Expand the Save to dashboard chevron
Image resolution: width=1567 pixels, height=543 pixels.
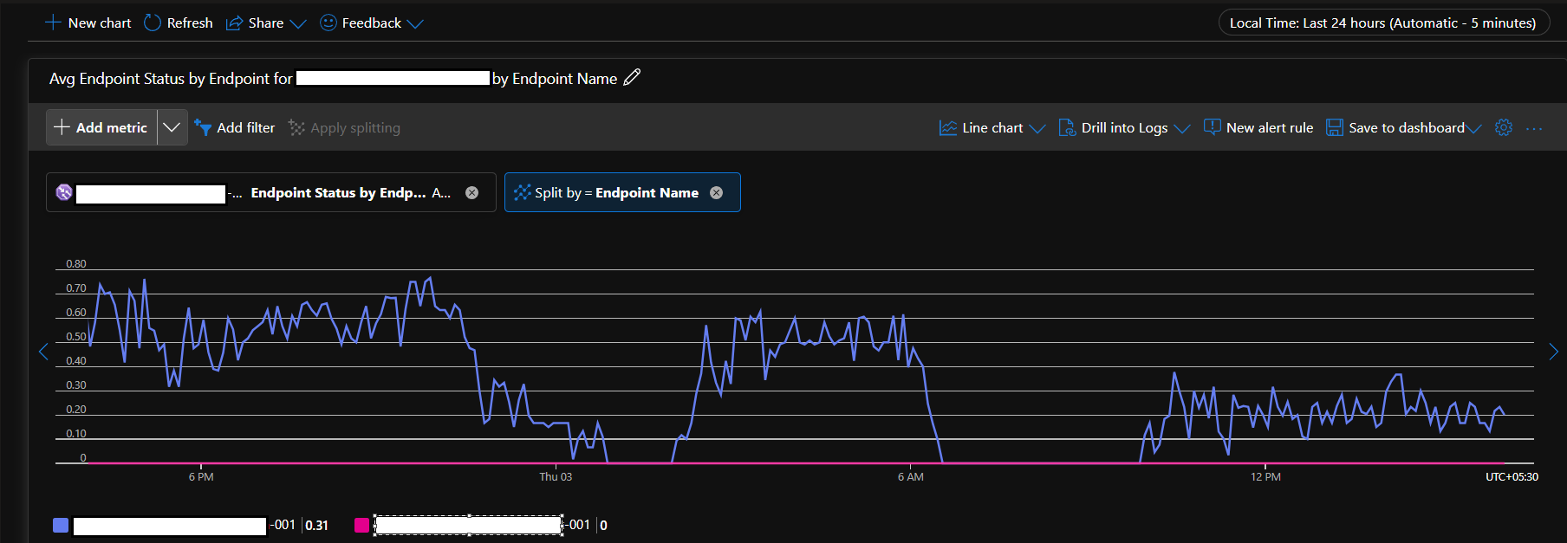point(1473,129)
